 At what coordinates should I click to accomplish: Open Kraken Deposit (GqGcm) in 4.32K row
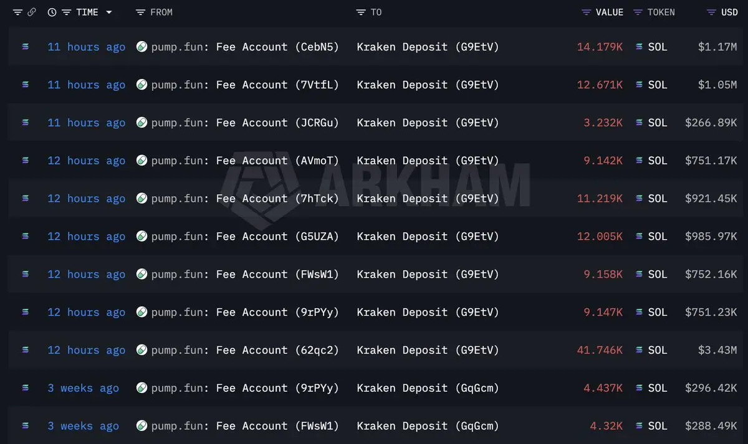tap(428, 426)
